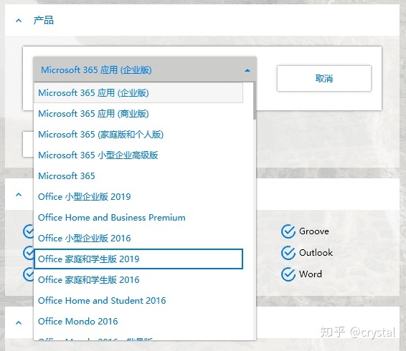Select Office Mondo 2016 entry
The width and height of the screenshot is (406, 351).
point(138,321)
